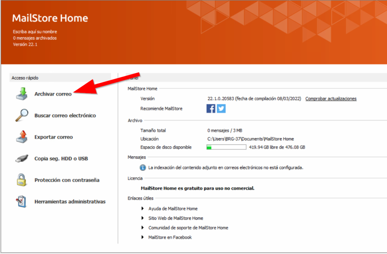
Task: Click the Archivar correo download icon
Action: tap(22, 94)
